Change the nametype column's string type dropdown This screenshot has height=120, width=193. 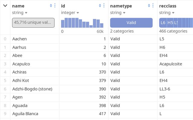(x=118, y=13)
